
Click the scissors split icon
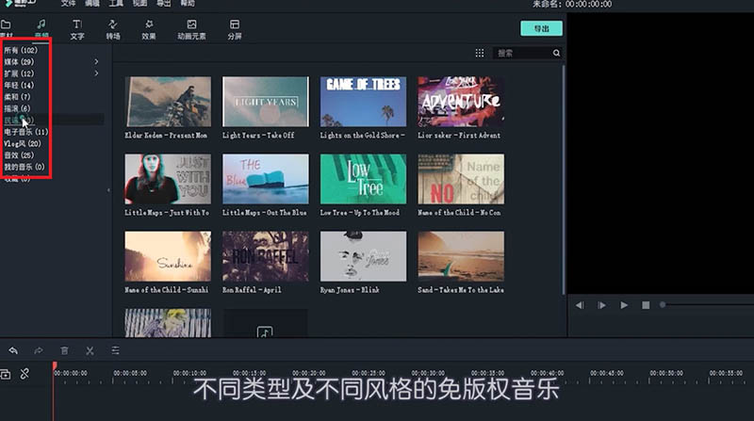point(90,350)
